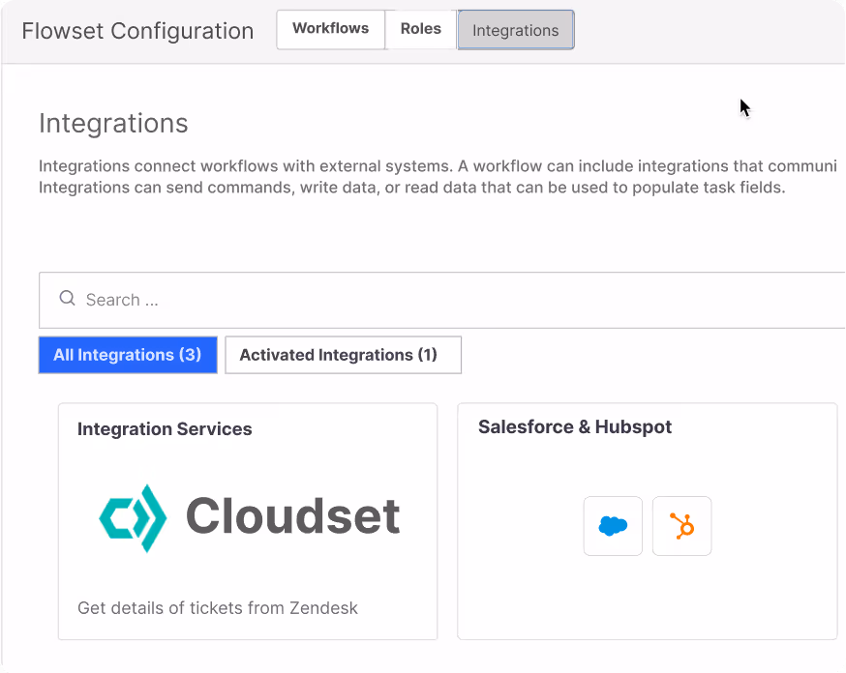Select the Integrations tab
The width and height of the screenshot is (846, 673).
pos(515,30)
